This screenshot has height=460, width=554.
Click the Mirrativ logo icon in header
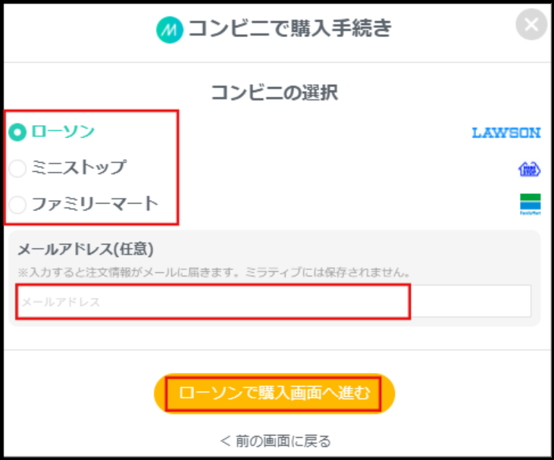tap(169, 29)
